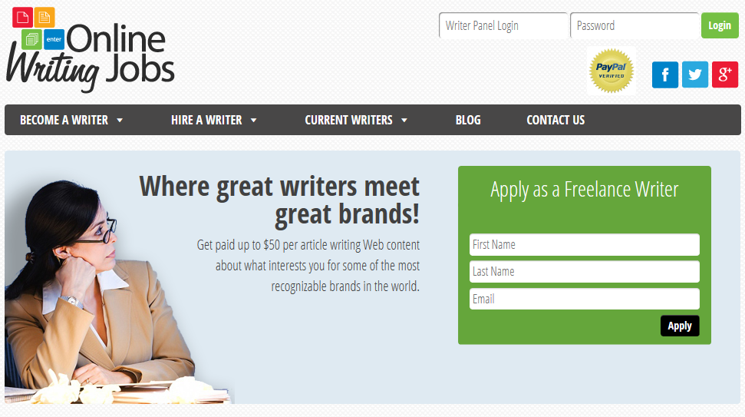Viewport: 745px width, 417px height.
Task: Expand the Current Writers dropdown arrow
Action: pos(404,121)
